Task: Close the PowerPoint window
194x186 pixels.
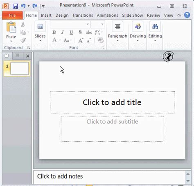Action: (185, 6)
